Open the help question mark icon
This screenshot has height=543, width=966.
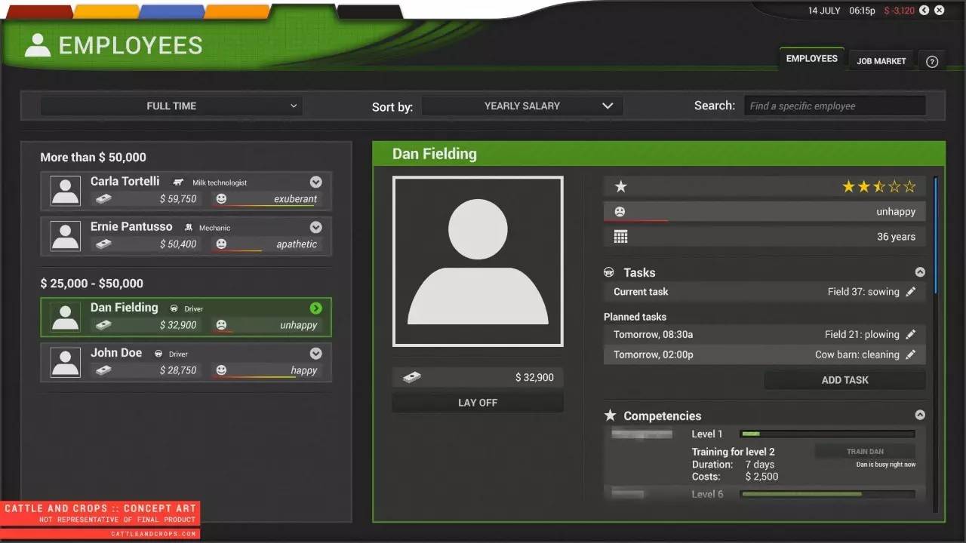click(x=932, y=62)
